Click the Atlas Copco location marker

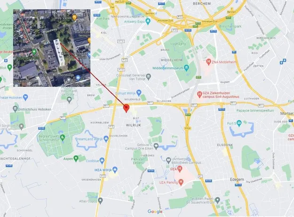[x=101, y=200]
